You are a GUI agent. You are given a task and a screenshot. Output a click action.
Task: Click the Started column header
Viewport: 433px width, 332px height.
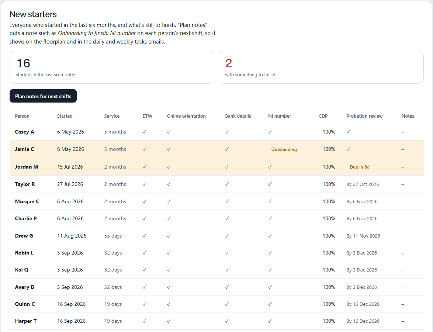(x=65, y=116)
